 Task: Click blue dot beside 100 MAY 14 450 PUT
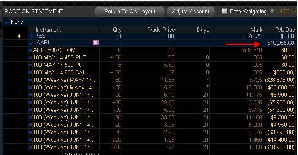click(x=30, y=58)
